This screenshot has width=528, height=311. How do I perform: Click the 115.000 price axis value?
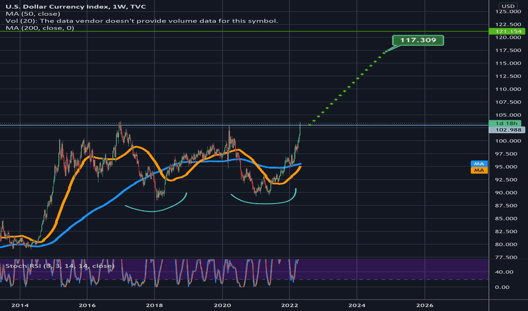pyautogui.click(x=508, y=63)
